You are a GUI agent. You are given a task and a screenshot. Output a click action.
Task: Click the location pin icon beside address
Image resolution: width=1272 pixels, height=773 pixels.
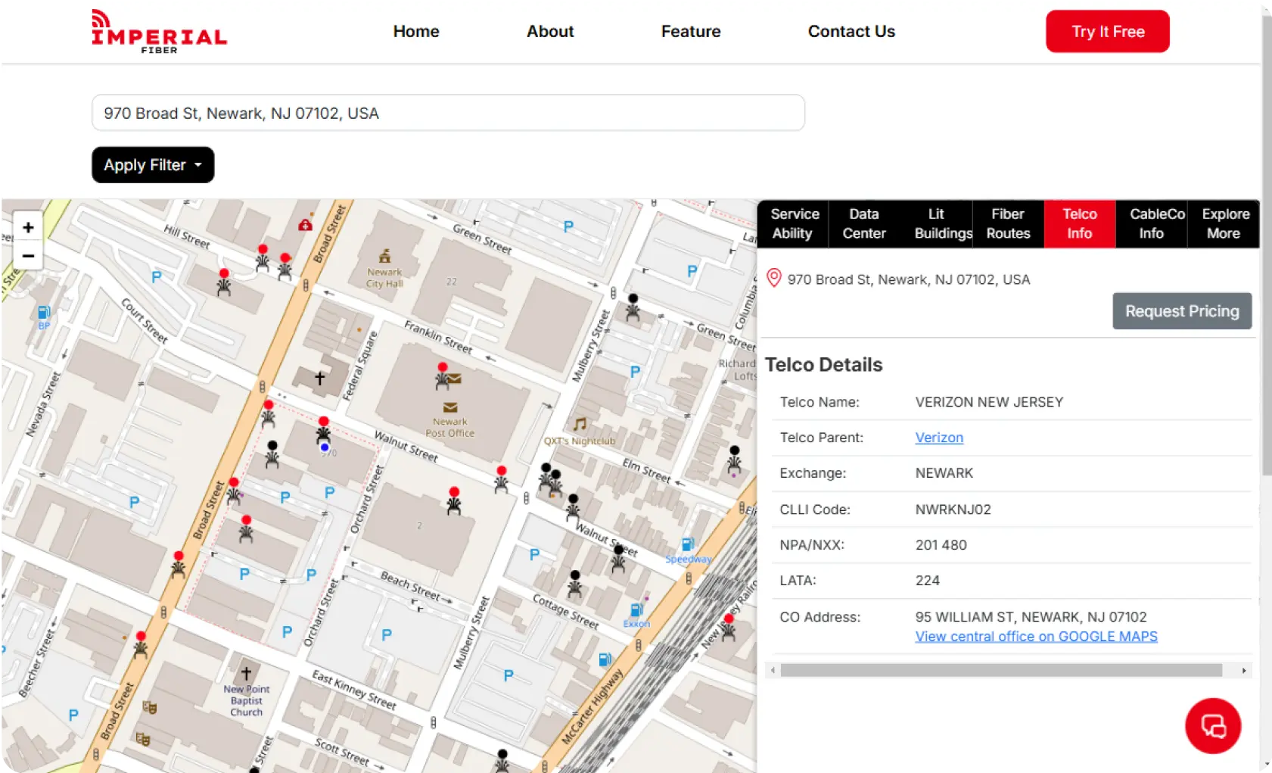(773, 278)
